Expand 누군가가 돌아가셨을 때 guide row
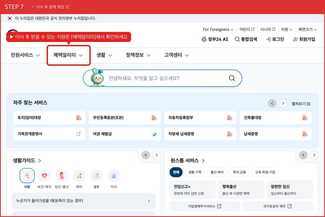Screen dimensions: 325x217 point(84,201)
